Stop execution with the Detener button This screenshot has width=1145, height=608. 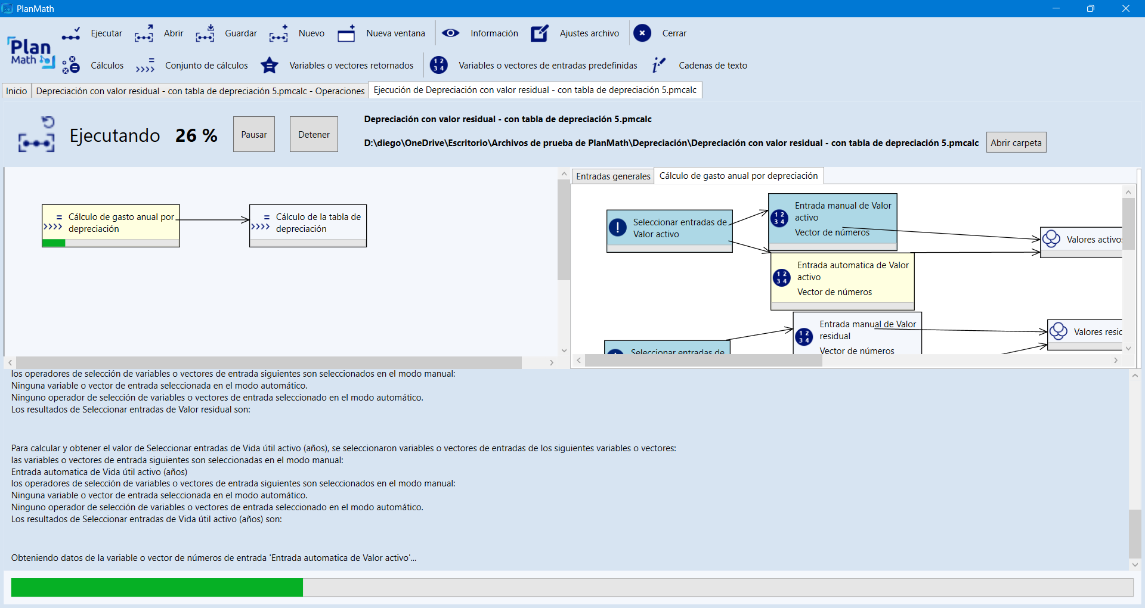tap(314, 135)
